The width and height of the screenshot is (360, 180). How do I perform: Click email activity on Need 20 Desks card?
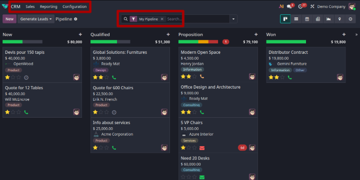click(x=202, y=177)
